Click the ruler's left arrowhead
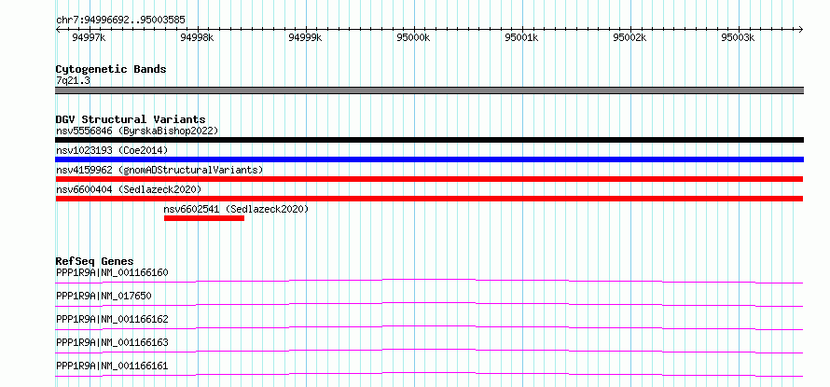830x387 pixels. (58, 30)
